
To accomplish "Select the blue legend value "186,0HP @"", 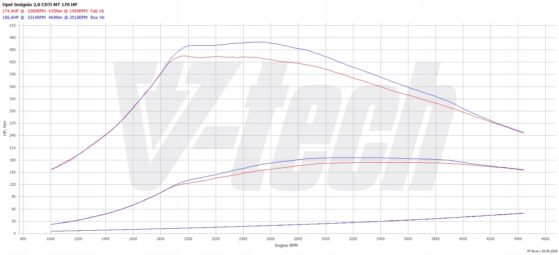I will pyautogui.click(x=13, y=17).
